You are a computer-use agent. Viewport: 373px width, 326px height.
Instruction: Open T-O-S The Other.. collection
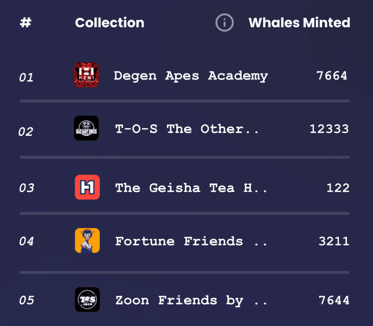(x=187, y=129)
